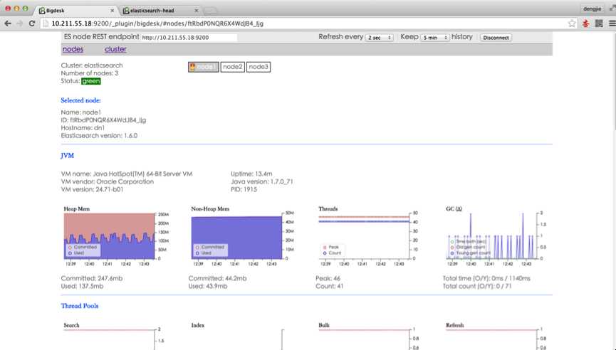The width and height of the screenshot is (616, 350).
Task: Select the node3 button
Action: tap(259, 67)
